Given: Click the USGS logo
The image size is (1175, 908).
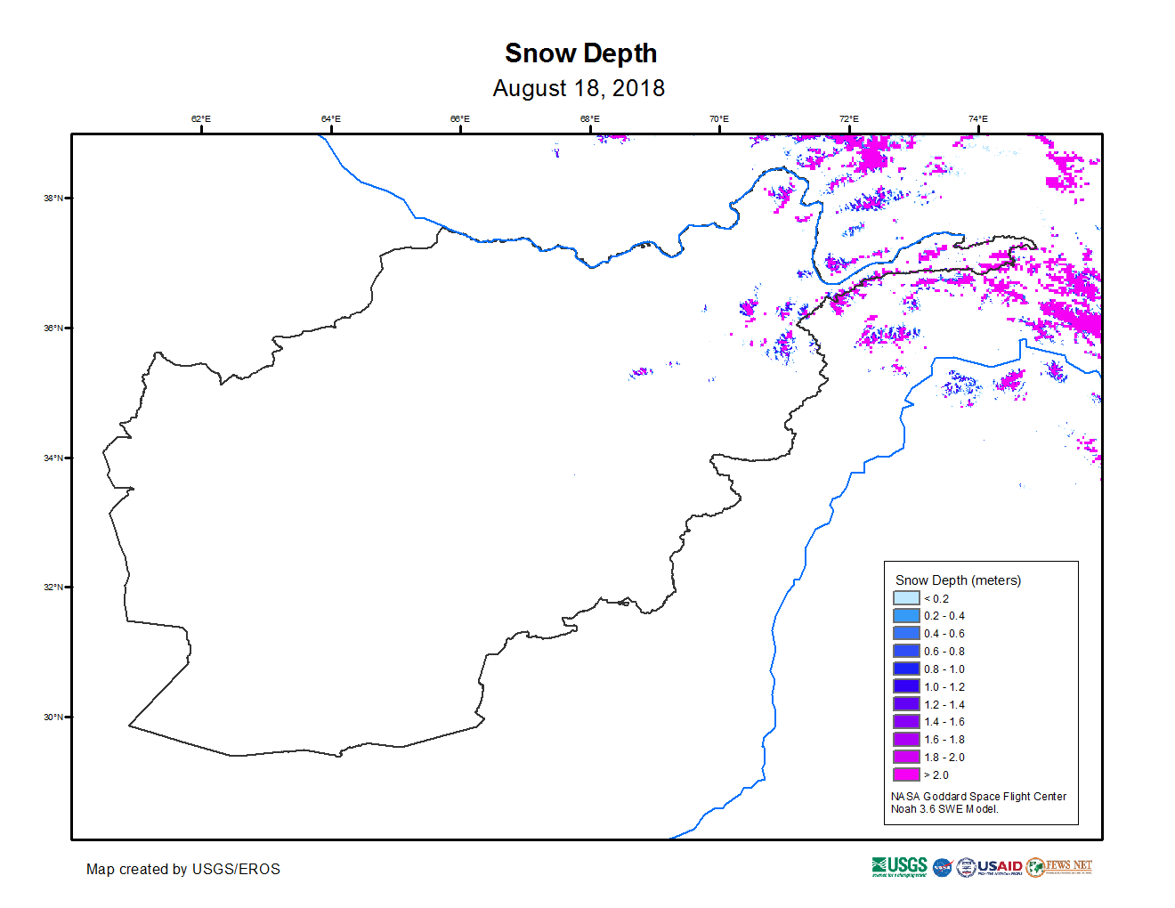Looking at the screenshot, I should 900,867.
